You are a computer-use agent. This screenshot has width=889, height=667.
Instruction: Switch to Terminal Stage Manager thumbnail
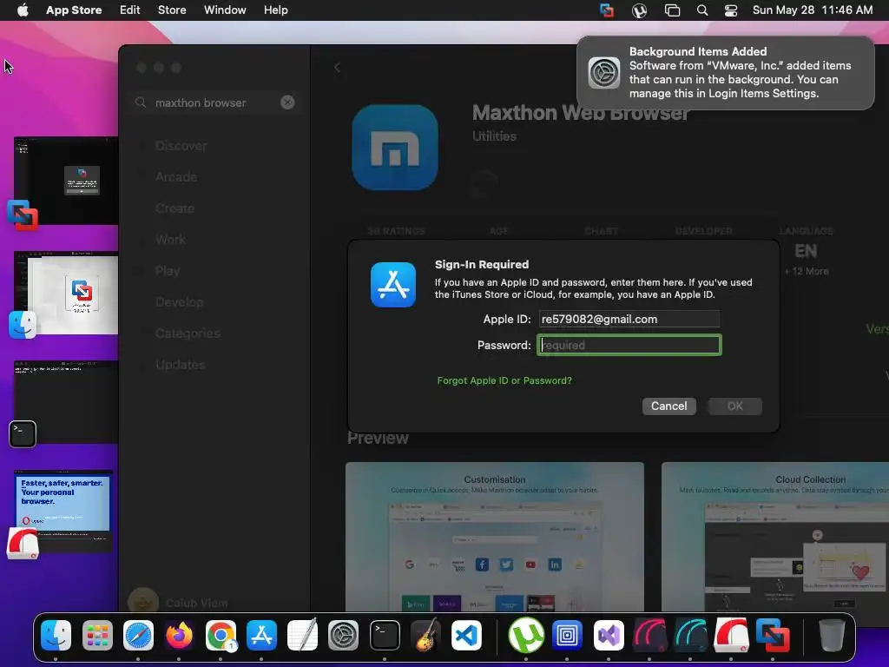click(66, 401)
